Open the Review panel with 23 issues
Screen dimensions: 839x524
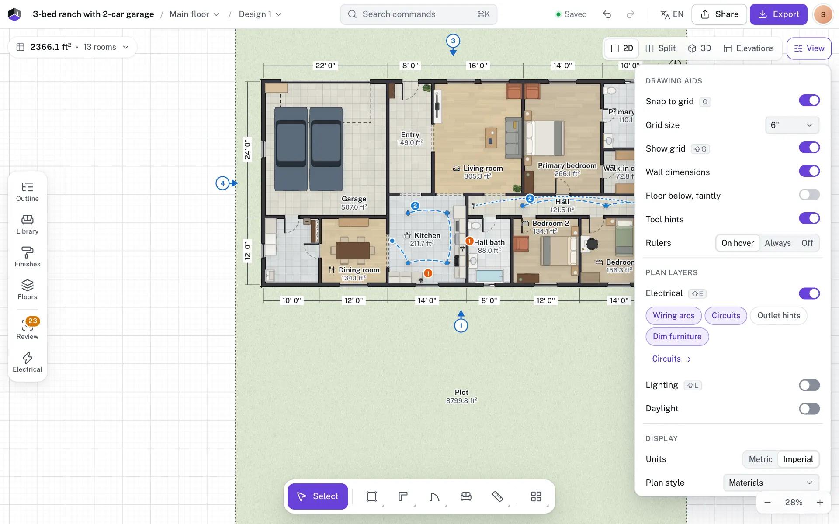click(27, 329)
